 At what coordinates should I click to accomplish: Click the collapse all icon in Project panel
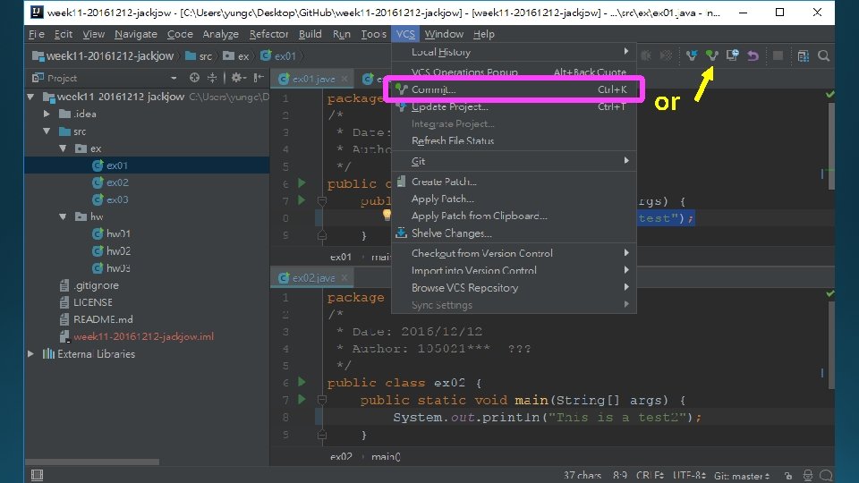(212, 78)
